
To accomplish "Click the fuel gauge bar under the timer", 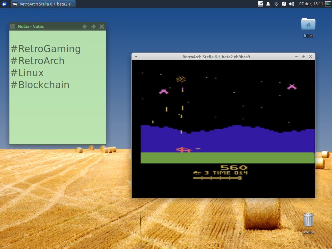I will (218, 178).
